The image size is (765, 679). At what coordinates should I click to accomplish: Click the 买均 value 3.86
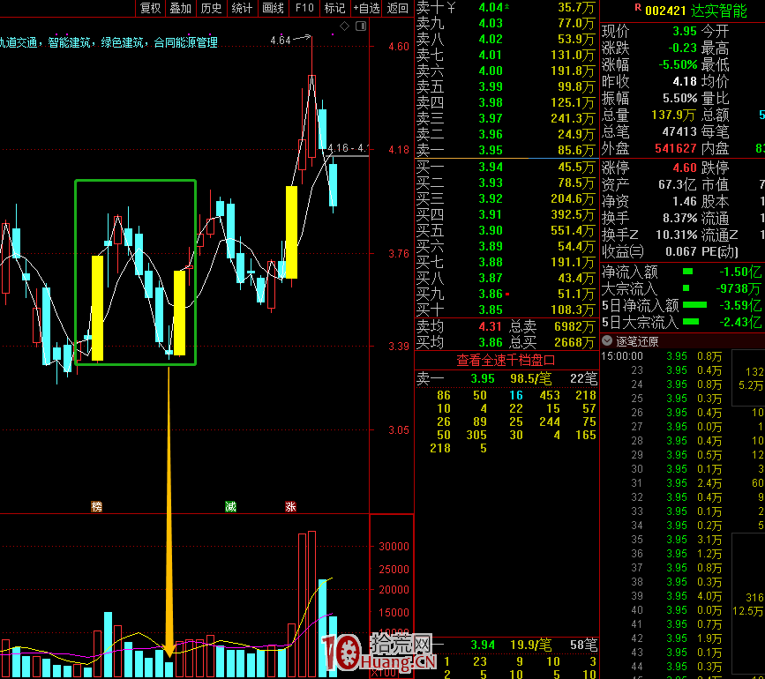click(491, 343)
